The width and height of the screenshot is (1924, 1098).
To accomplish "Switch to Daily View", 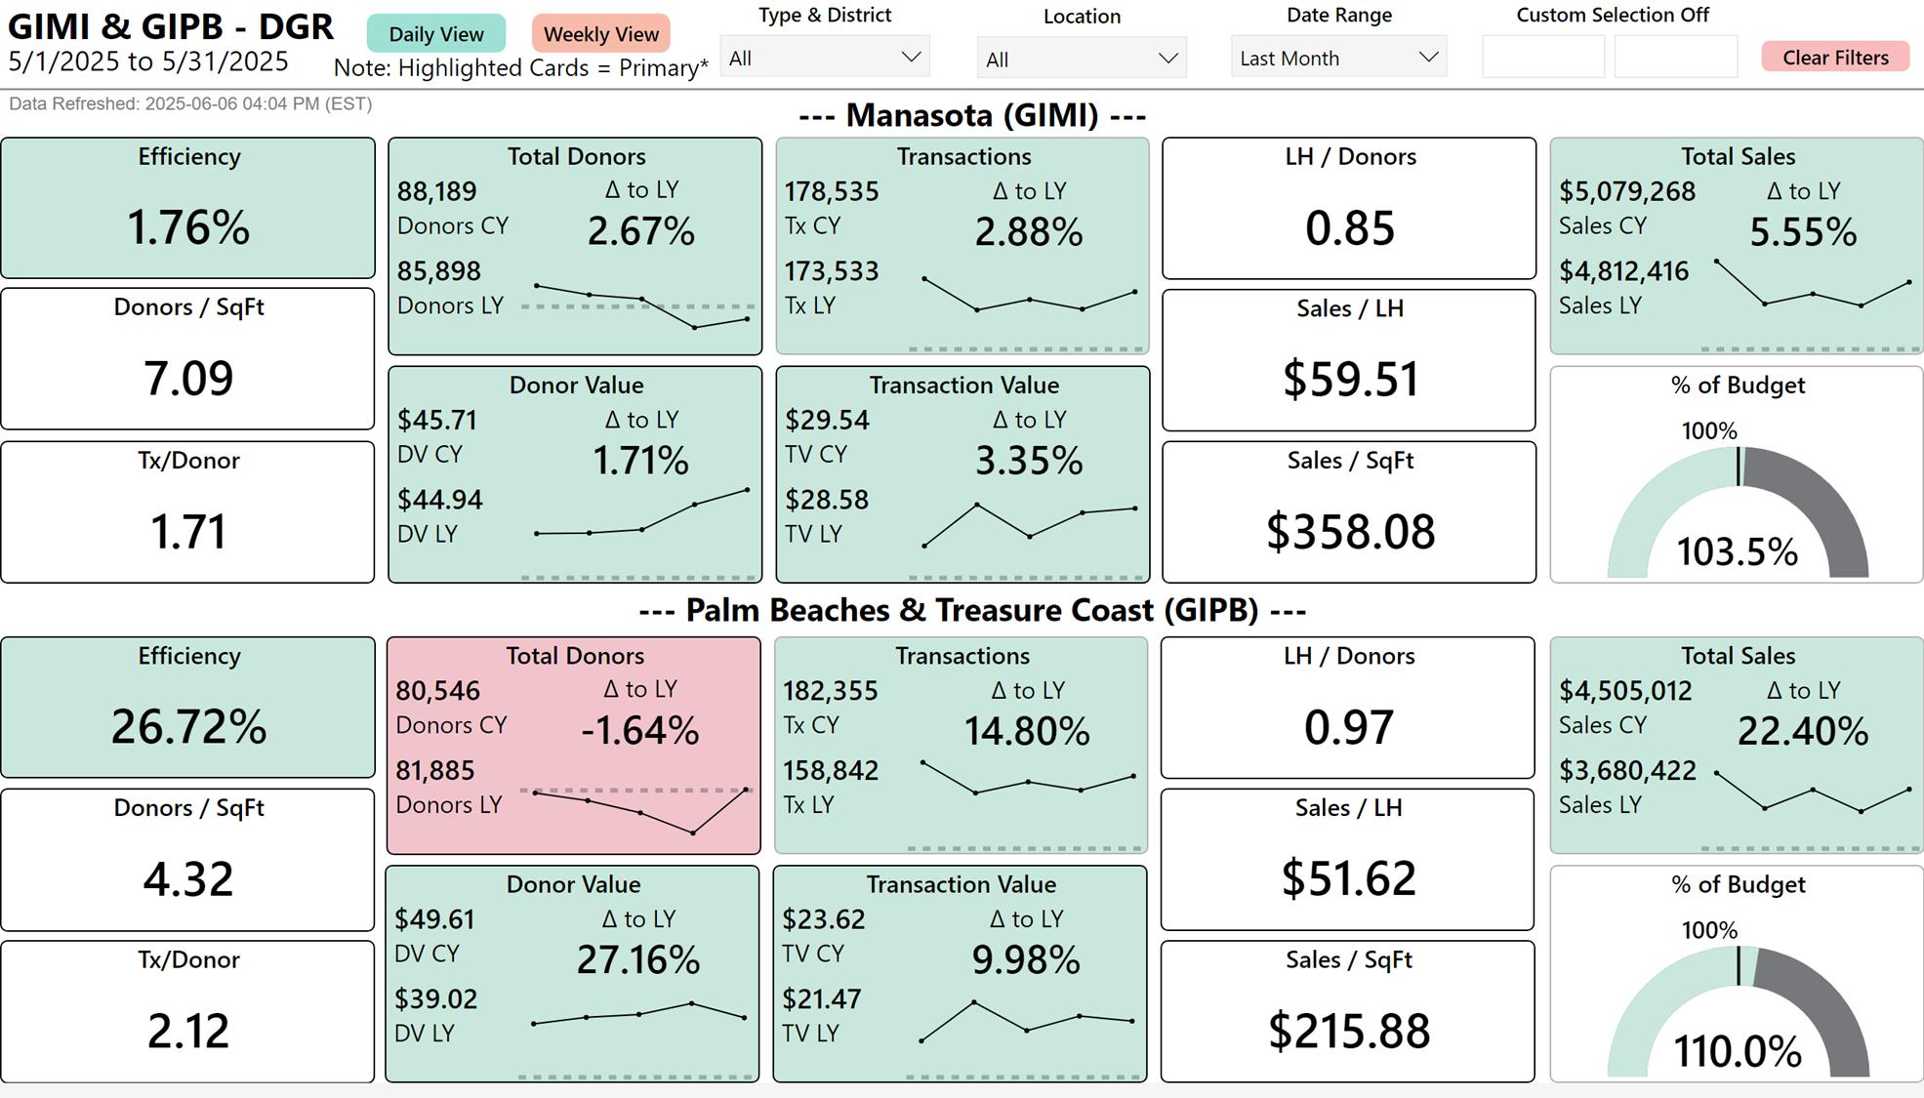I will point(435,34).
